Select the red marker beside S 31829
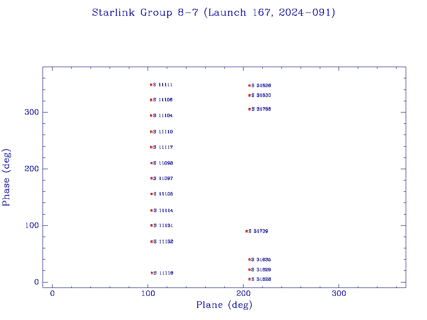 (249, 270)
